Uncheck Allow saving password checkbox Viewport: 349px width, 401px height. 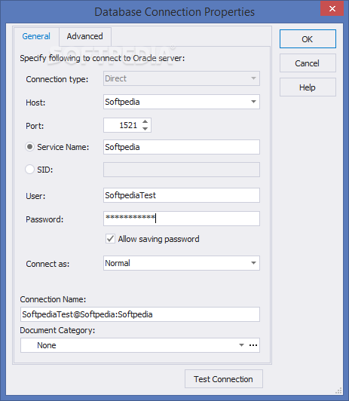click(x=111, y=239)
